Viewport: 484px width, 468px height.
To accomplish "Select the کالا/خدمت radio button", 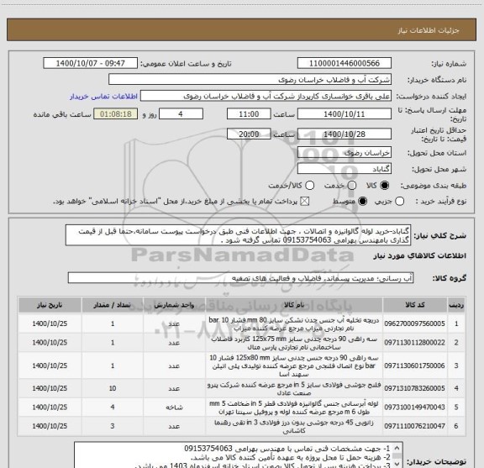I will tap(309, 186).
